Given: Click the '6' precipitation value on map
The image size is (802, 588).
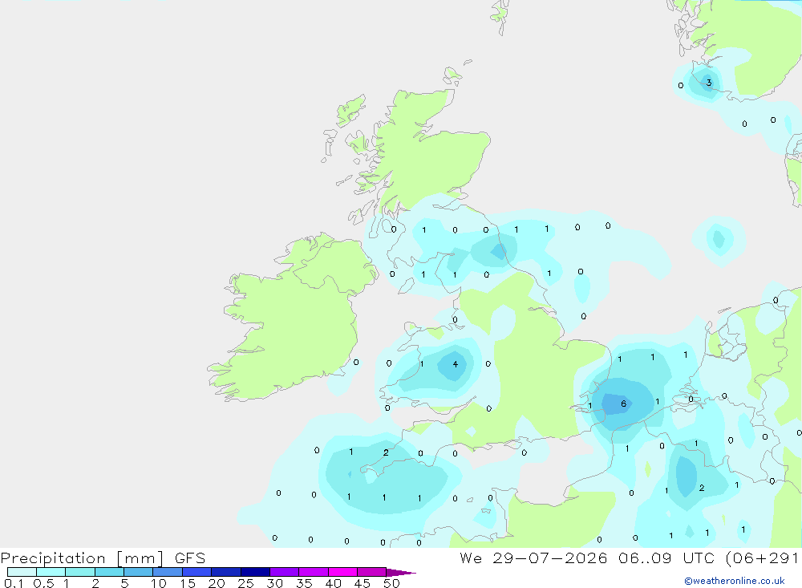Looking at the screenshot, I should [623, 403].
